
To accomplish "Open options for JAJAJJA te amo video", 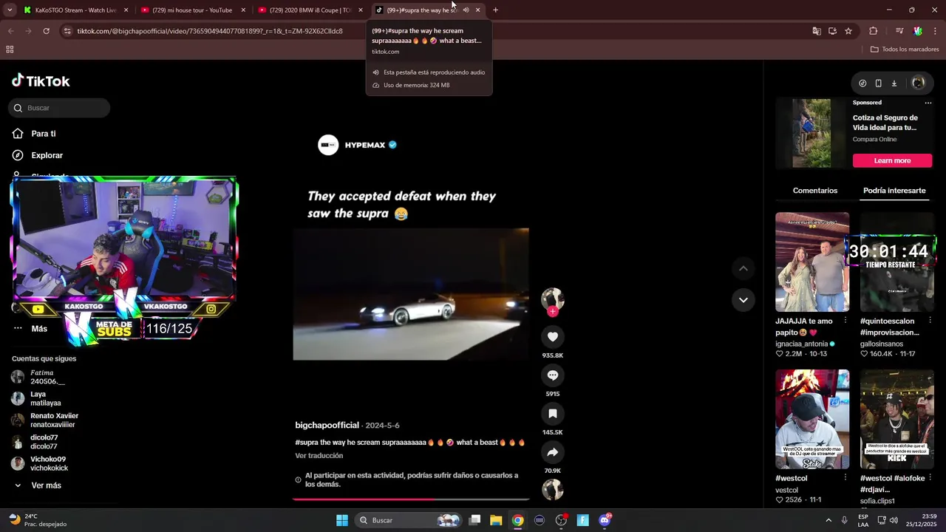I will click(x=845, y=321).
